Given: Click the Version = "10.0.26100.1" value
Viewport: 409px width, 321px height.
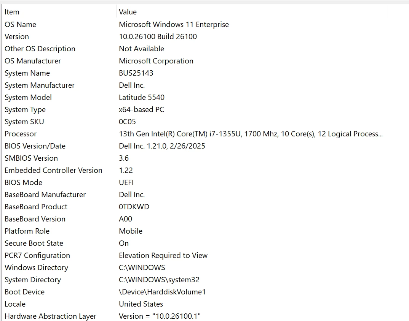Looking at the screenshot, I should coord(160,316).
